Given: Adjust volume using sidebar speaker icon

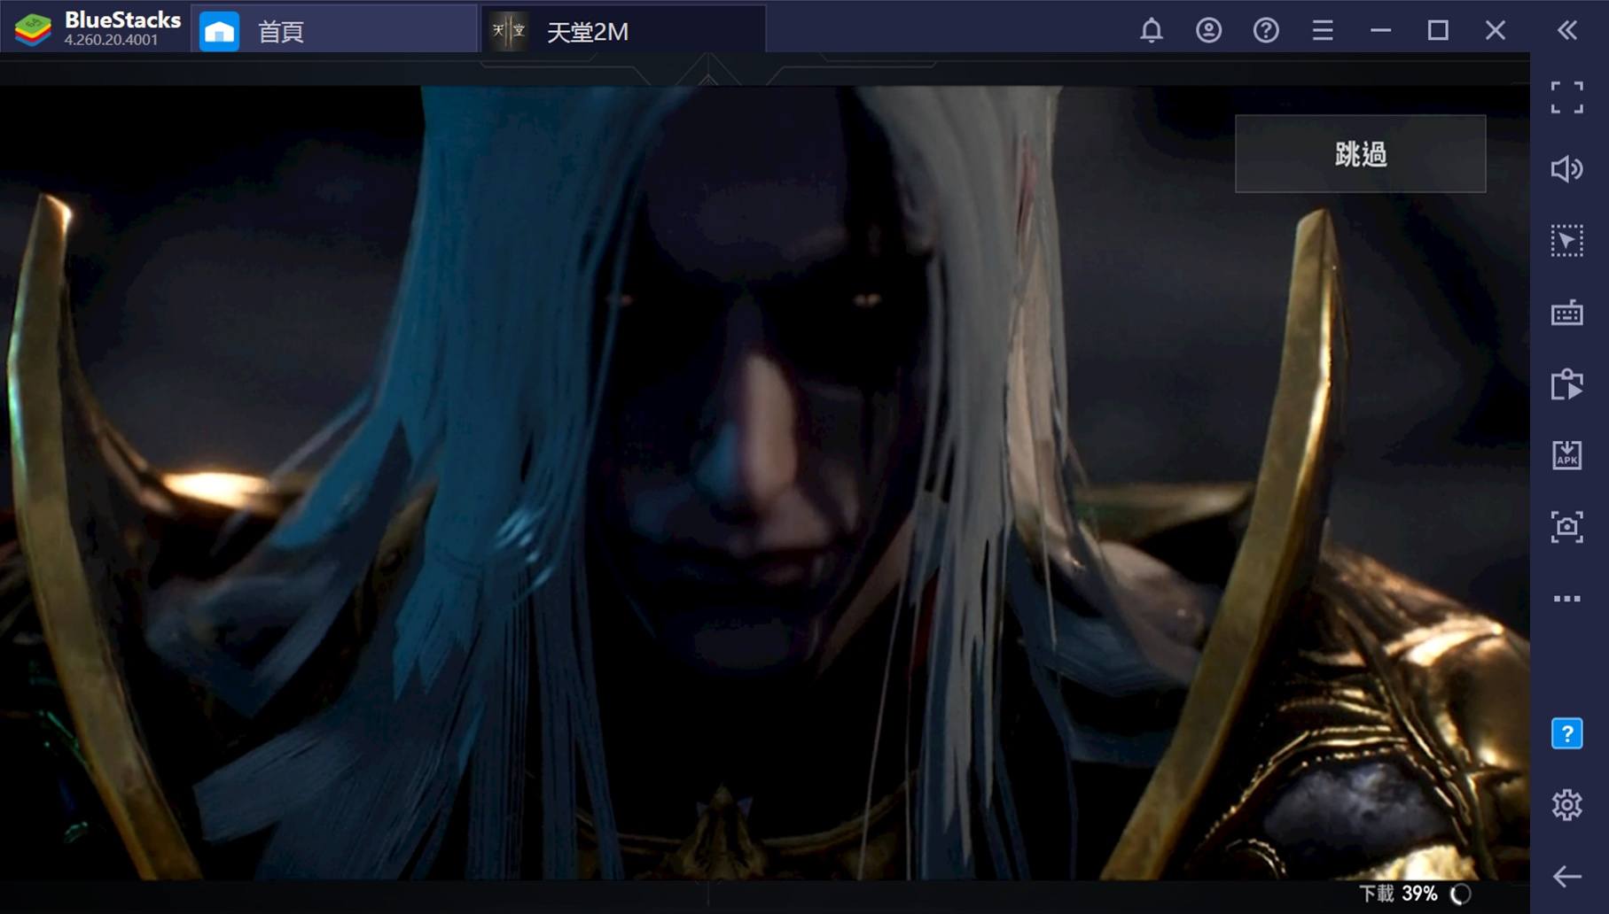Looking at the screenshot, I should (x=1567, y=169).
